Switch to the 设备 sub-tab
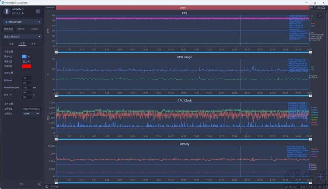The image size is (328, 189). [11, 44]
